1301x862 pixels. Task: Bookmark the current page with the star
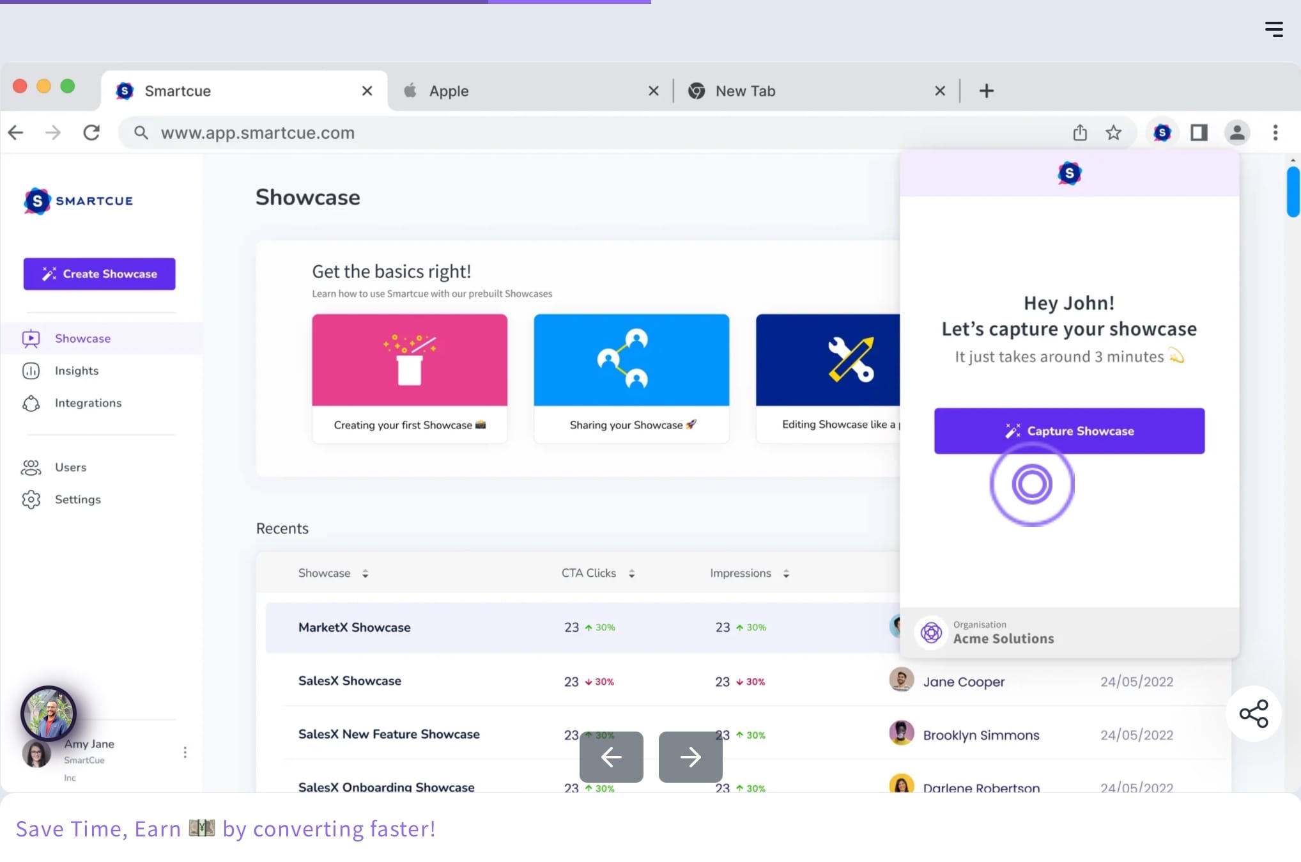click(1114, 132)
